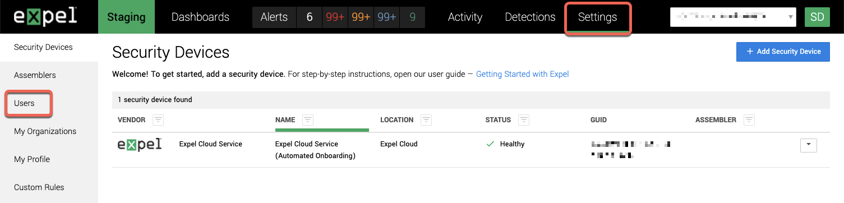Select the orange 99+ alerts badge
The image size is (844, 203).
(x=361, y=17)
